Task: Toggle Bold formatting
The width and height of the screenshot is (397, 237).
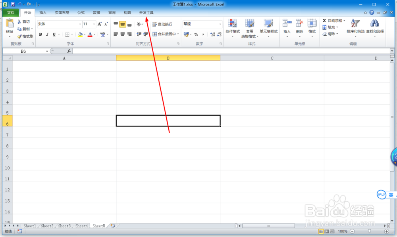Action: [40, 34]
